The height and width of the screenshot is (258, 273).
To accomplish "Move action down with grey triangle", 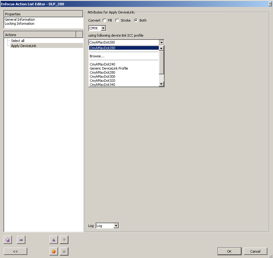I will [64, 240].
